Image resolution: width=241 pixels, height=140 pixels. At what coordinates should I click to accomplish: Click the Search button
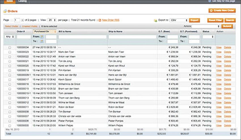coord(230,20)
